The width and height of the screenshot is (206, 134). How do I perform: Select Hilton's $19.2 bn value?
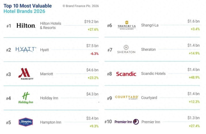(x=91, y=21)
